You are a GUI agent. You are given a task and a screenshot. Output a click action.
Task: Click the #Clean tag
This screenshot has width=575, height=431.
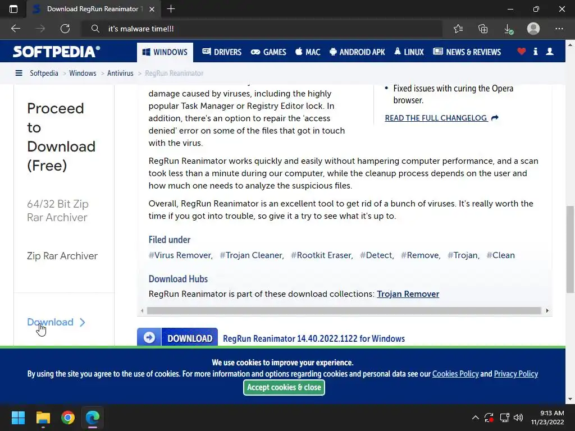click(500, 255)
